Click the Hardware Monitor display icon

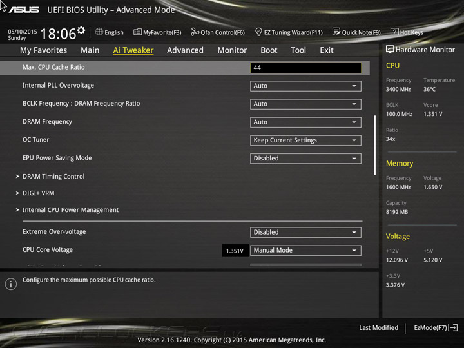click(x=390, y=50)
